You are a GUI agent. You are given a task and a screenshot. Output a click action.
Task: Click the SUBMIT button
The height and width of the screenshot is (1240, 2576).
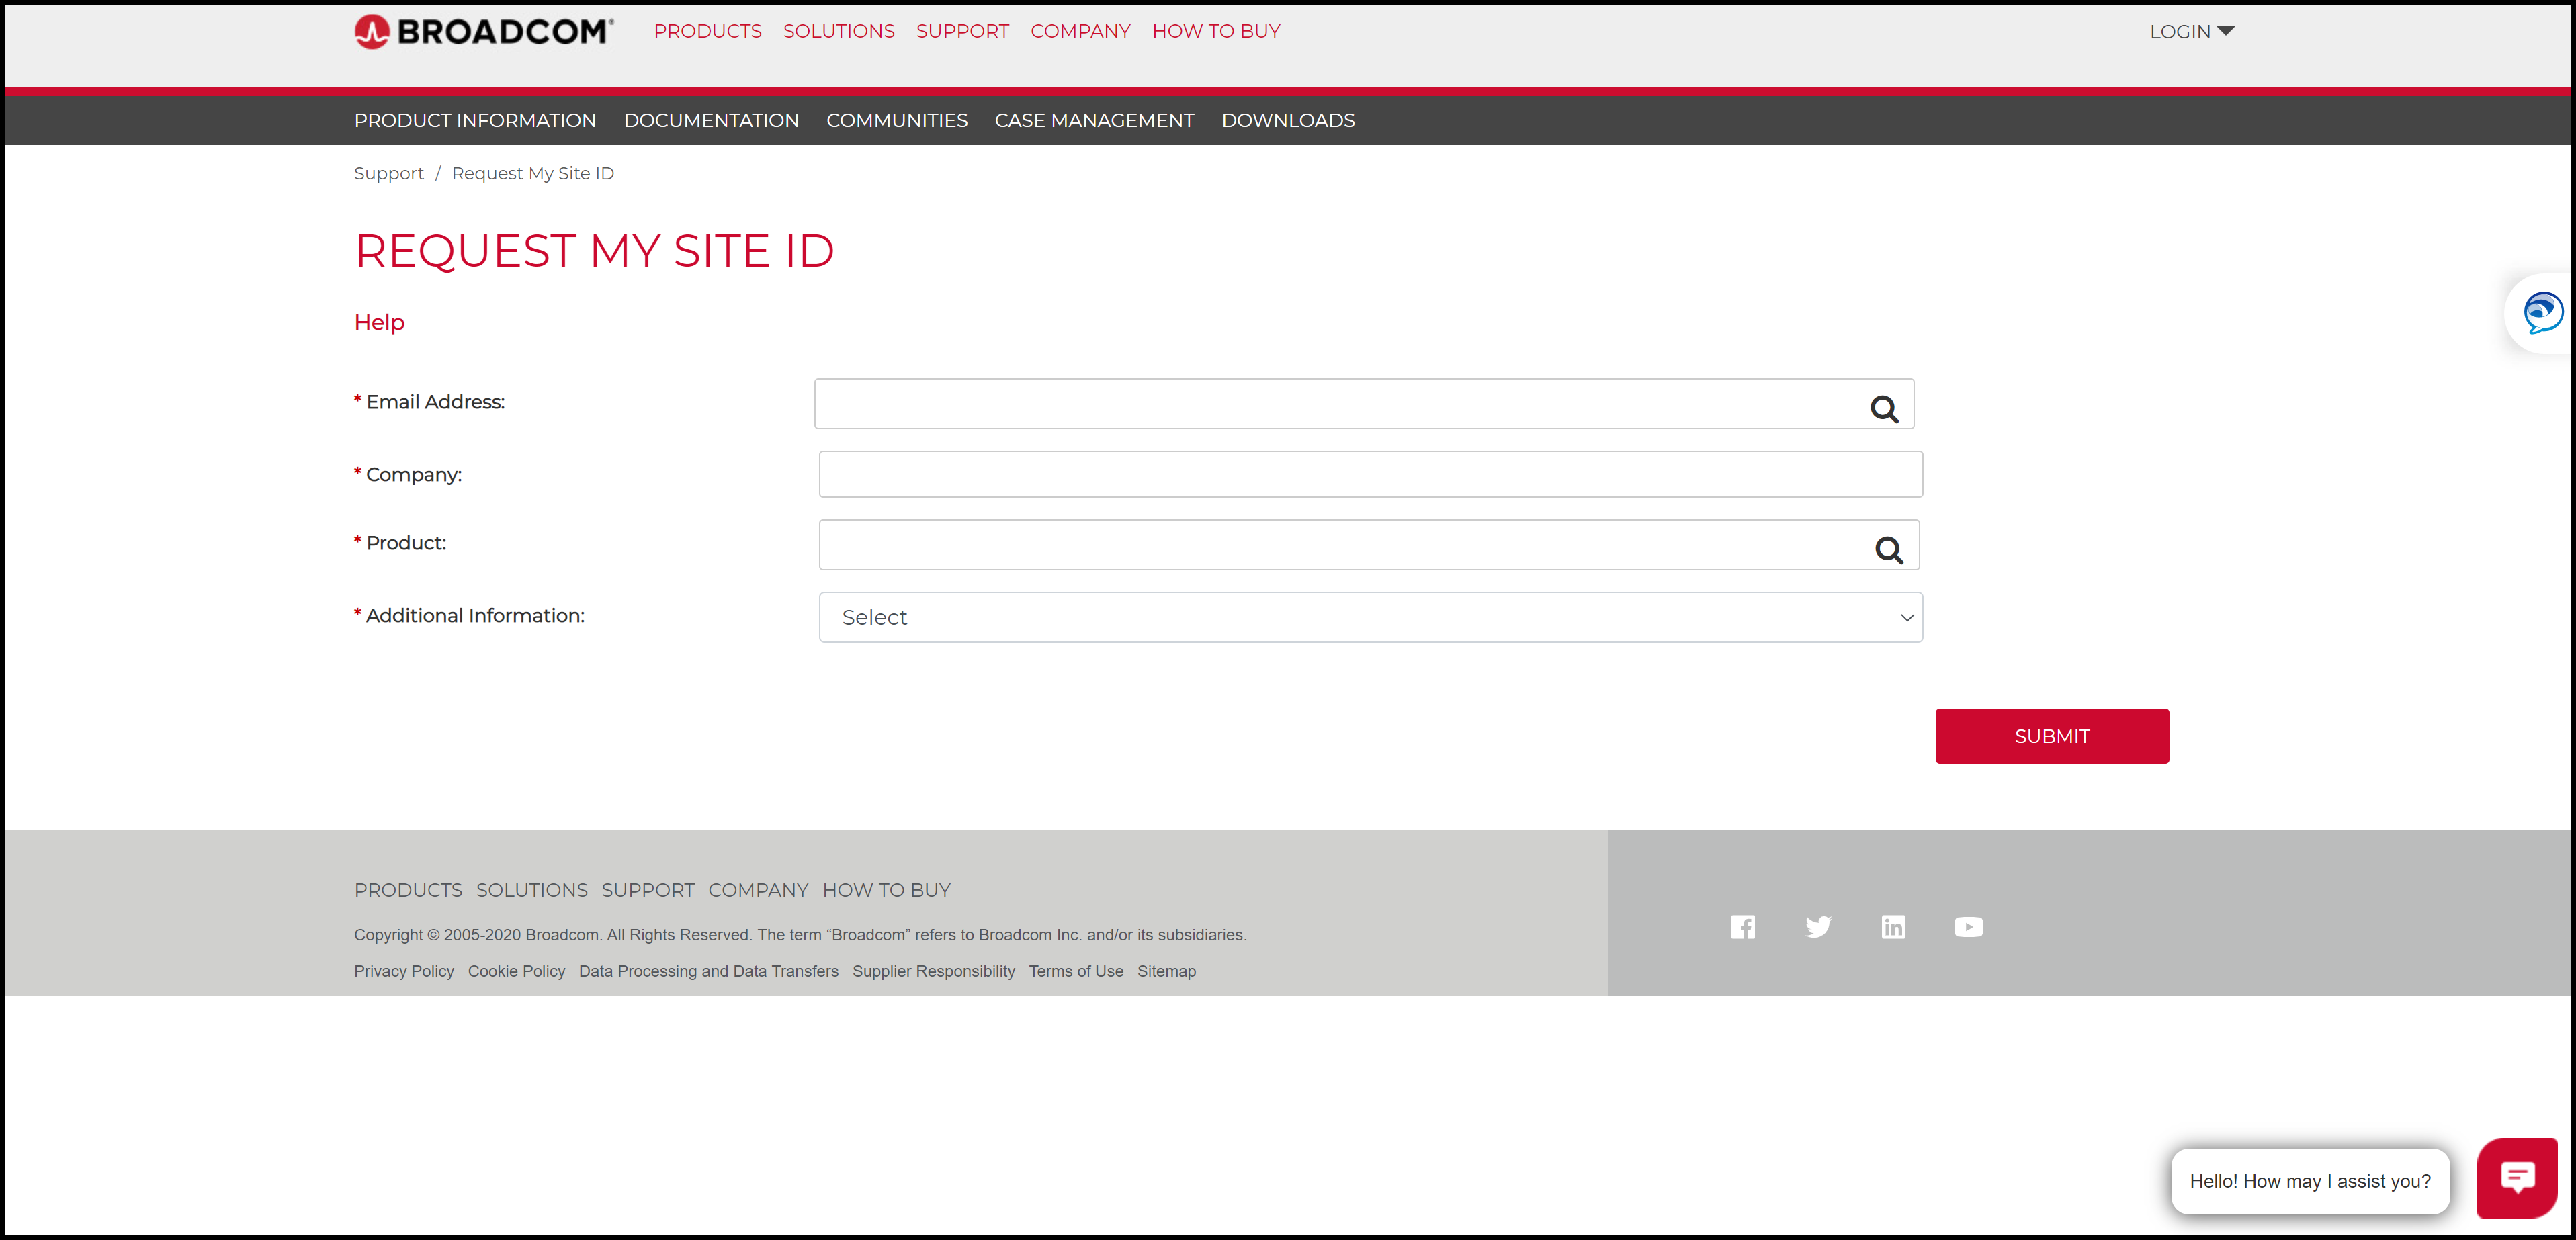click(x=2052, y=735)
